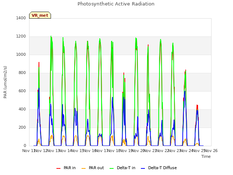Screen dimensions: 233x175
Task: Click the y-axis tick '200'
Action: coord(22,127)
